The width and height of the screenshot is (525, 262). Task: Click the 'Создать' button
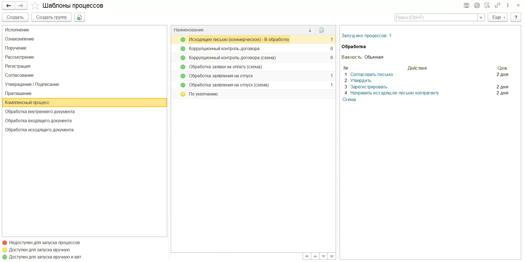15,17
